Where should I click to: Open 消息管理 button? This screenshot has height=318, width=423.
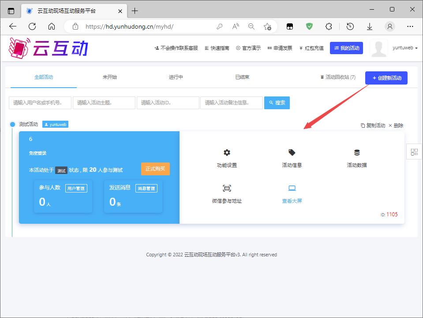point(146,188)
